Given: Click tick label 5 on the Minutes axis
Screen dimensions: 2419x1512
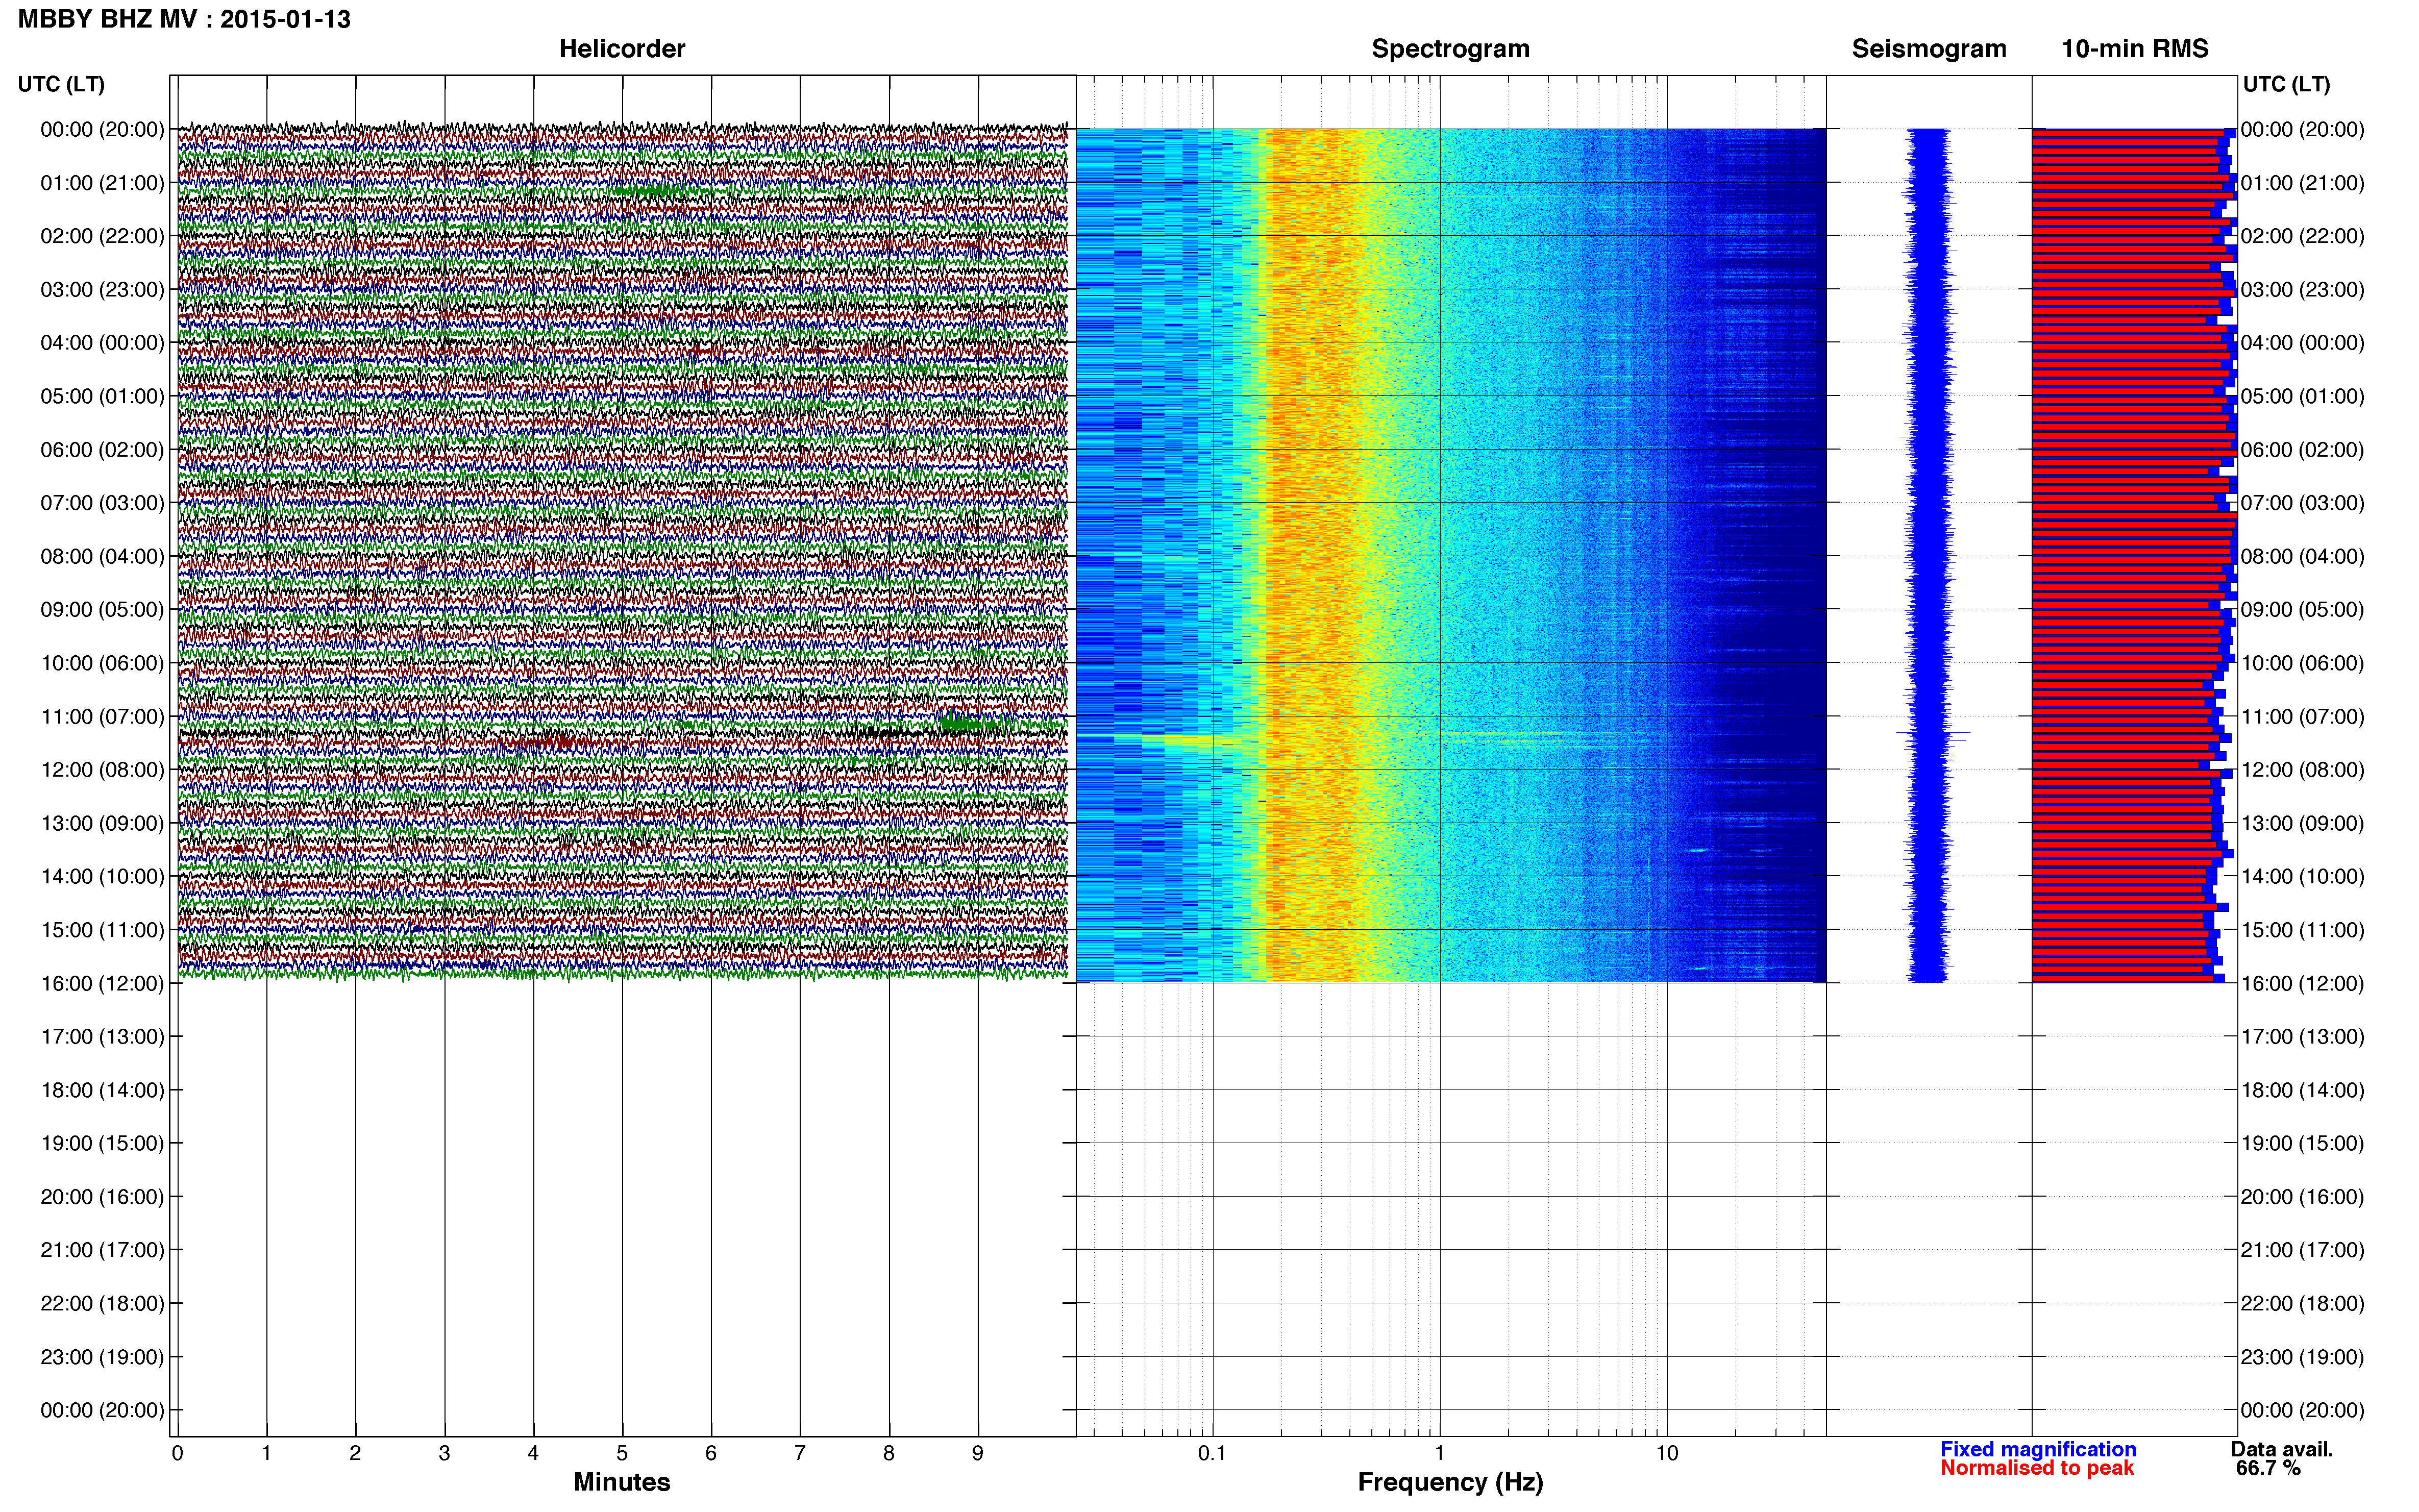Looking at the screenshot, I should [x=622, y=1454].
